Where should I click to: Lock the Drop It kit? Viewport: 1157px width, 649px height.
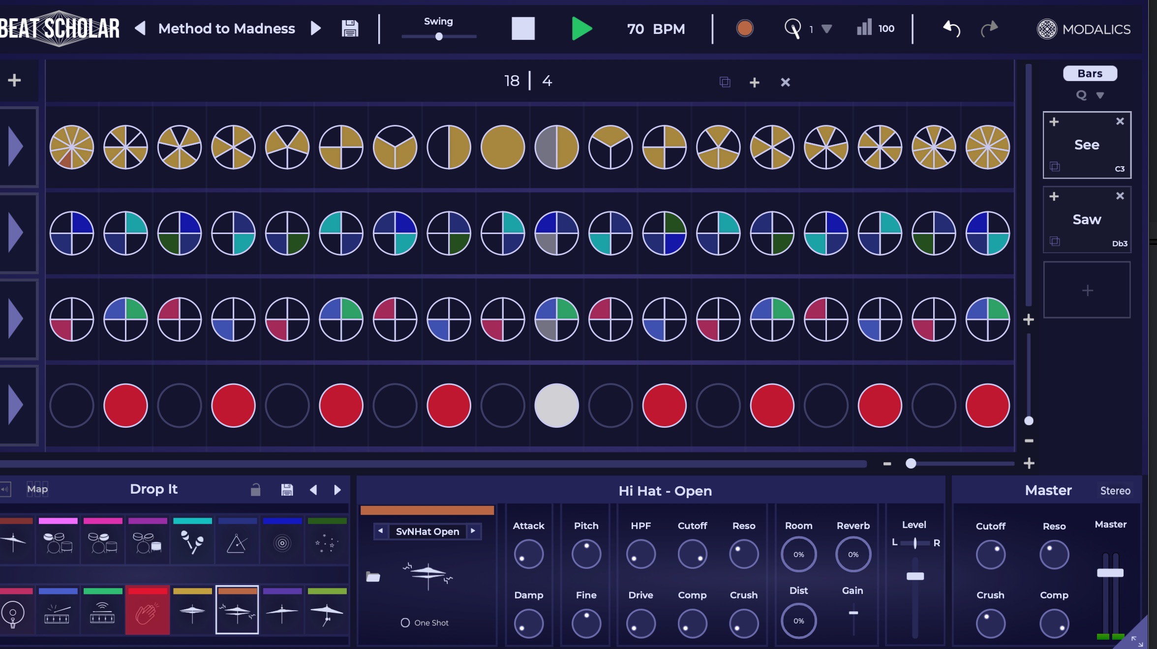pos(255,490)
